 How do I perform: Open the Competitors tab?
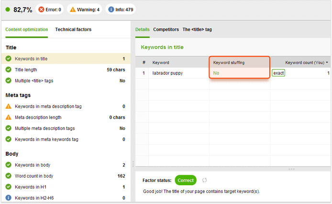click(x=166, y=30)
